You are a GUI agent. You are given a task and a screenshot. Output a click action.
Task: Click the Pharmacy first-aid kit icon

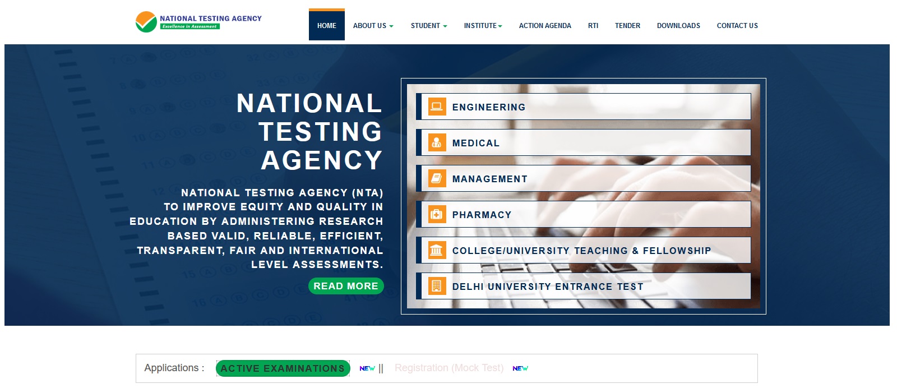point(437,214)
